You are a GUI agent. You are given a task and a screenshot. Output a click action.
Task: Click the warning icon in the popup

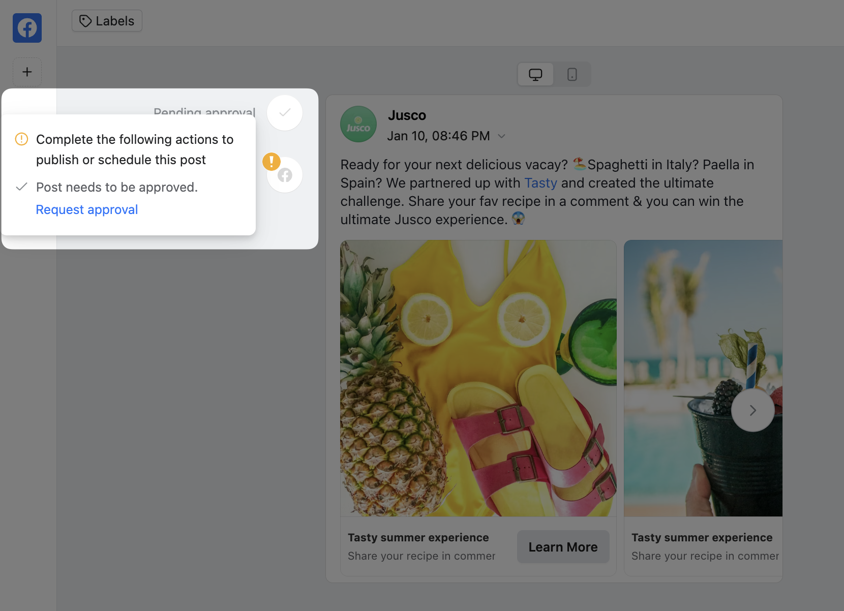[x=21, y=139]
